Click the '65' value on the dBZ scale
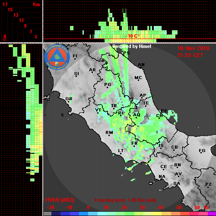Image resolution: width=216 pixels, height=216 pixels. 206,207
